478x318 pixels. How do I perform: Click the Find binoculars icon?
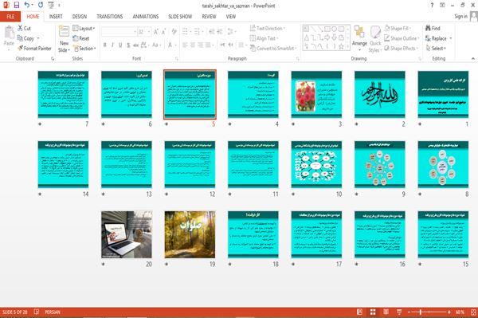428,28
